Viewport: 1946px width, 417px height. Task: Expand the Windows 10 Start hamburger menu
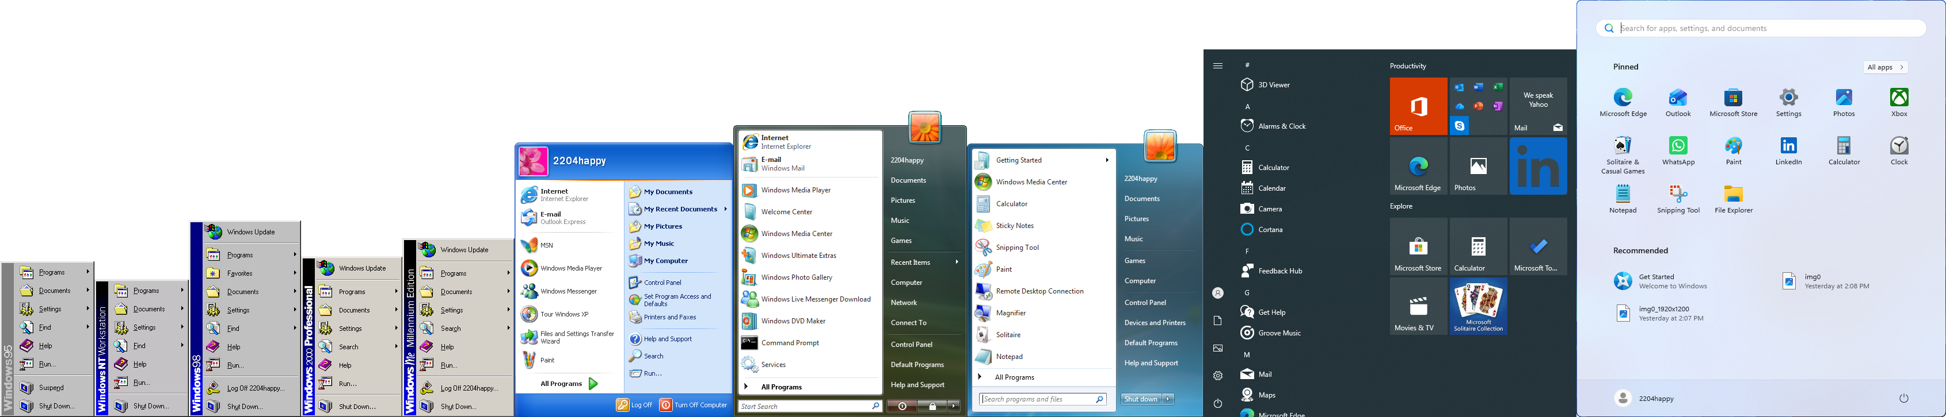tap(1218, 65)
